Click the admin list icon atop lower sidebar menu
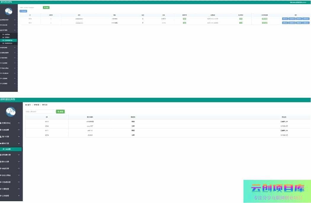The width and height of the screenshot is (311, 203). point(1,123)
